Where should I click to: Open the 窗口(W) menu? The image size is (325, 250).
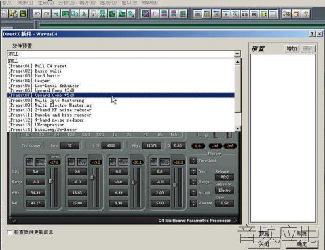130,3
